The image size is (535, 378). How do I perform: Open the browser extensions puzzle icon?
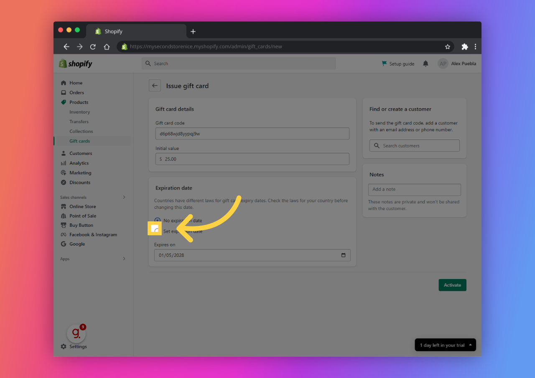pos(464,47)
